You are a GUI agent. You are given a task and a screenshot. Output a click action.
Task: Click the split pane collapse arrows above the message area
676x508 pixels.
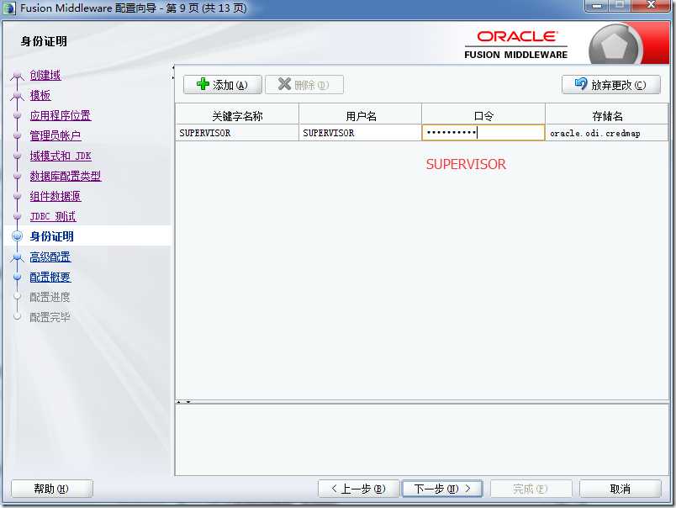click(x=183, y=402)
